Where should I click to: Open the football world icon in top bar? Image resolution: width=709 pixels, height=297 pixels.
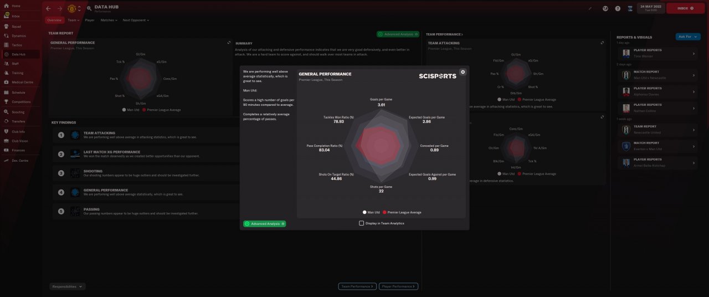[605, 8]
